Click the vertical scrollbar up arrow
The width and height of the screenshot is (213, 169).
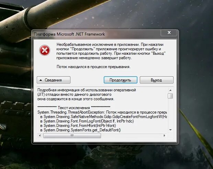(x=170, y=90)
